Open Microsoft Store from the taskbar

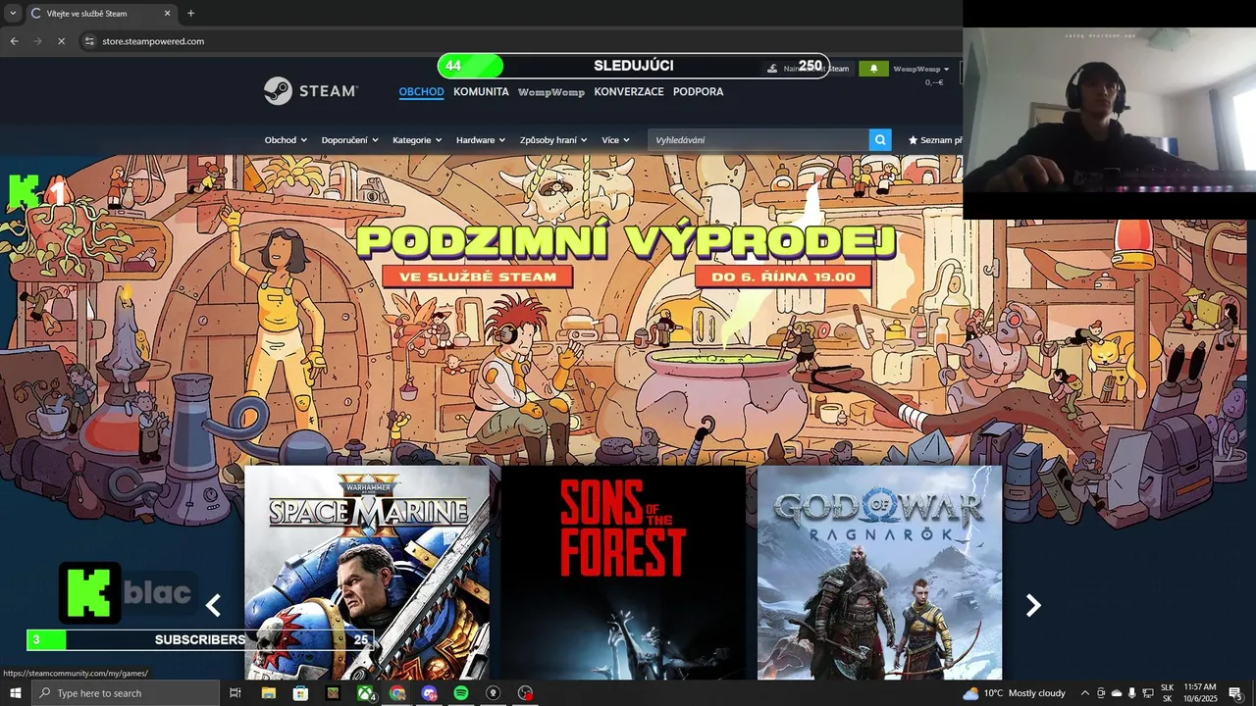(300, 693)
